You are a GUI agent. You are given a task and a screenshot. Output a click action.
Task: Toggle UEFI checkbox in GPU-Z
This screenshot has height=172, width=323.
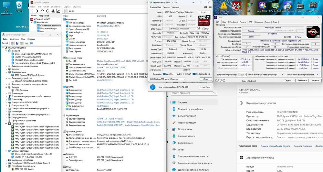pos(203,29)
